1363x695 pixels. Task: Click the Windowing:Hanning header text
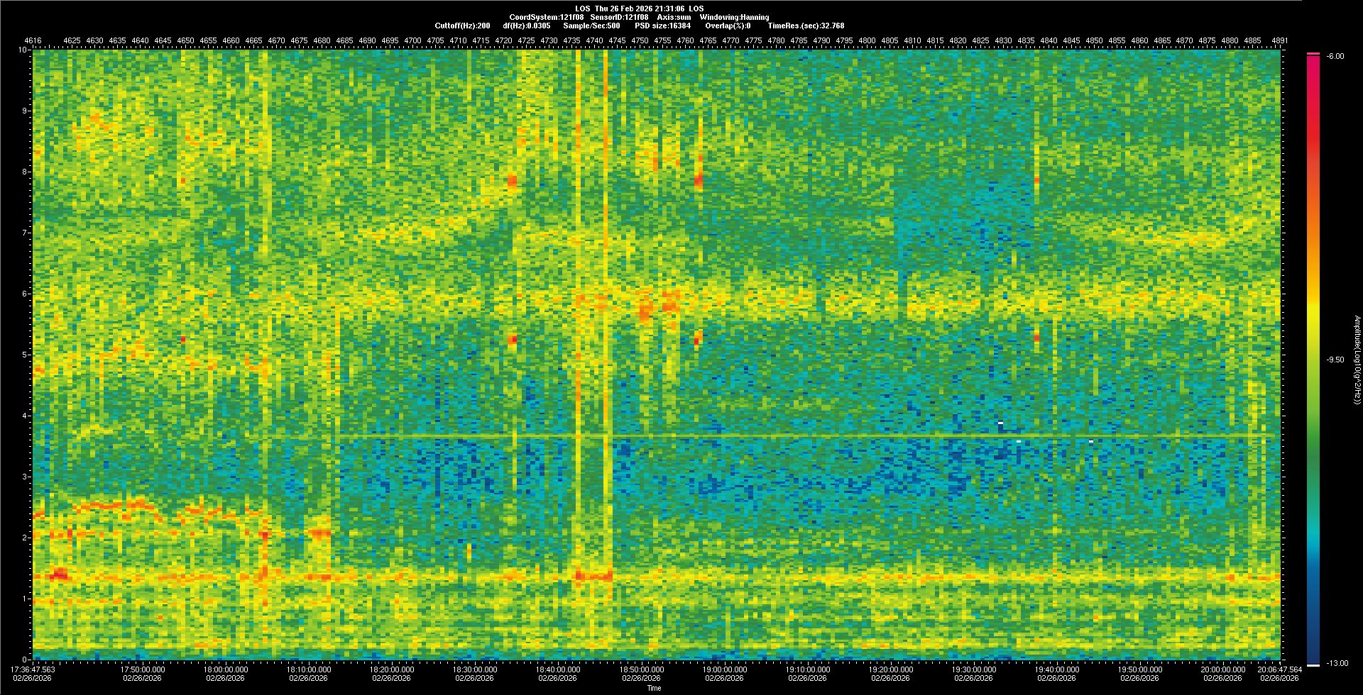tap(733, 17)
